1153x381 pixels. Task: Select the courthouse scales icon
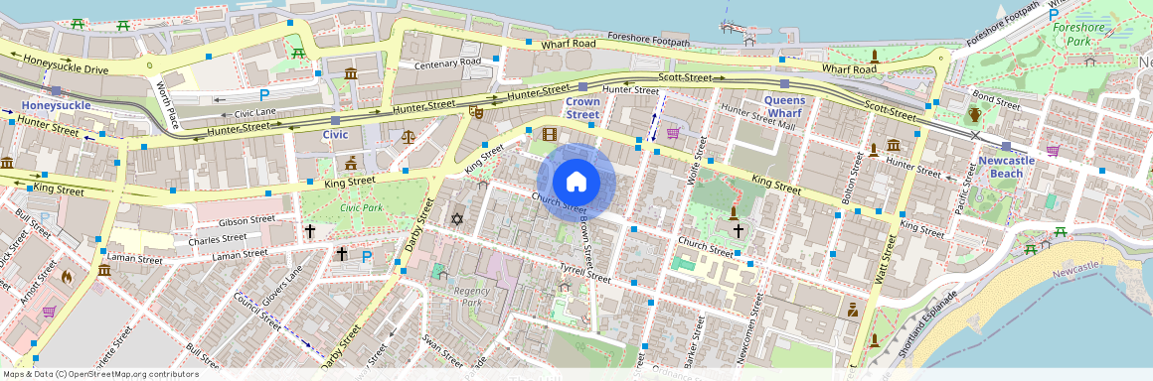[409, 137]
